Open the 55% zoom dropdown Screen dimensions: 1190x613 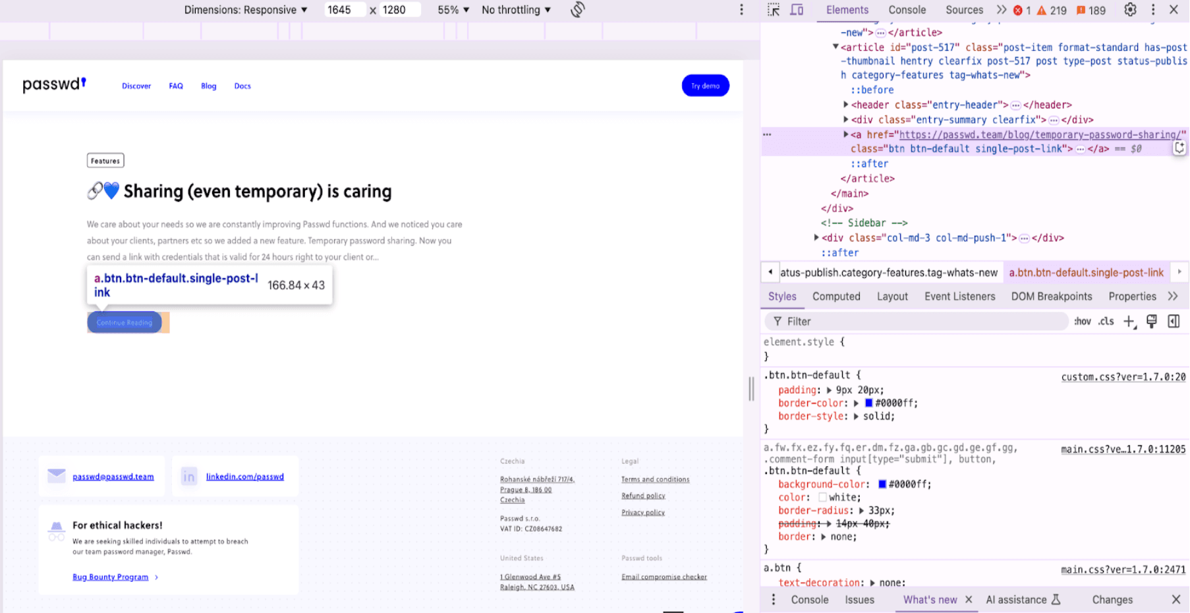coord(453,10)
